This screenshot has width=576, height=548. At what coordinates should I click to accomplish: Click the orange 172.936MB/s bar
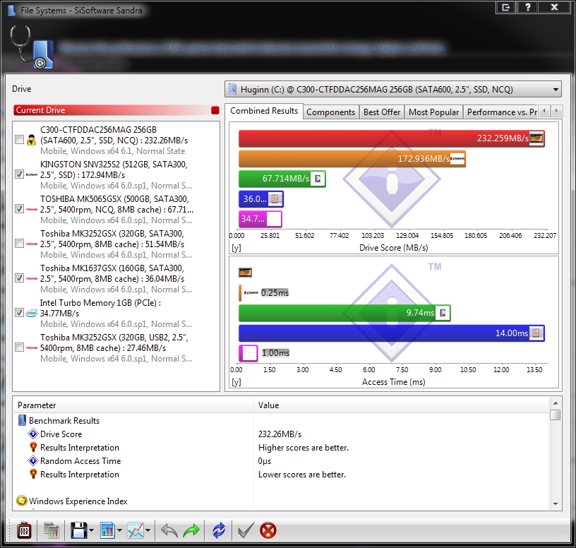352,159
